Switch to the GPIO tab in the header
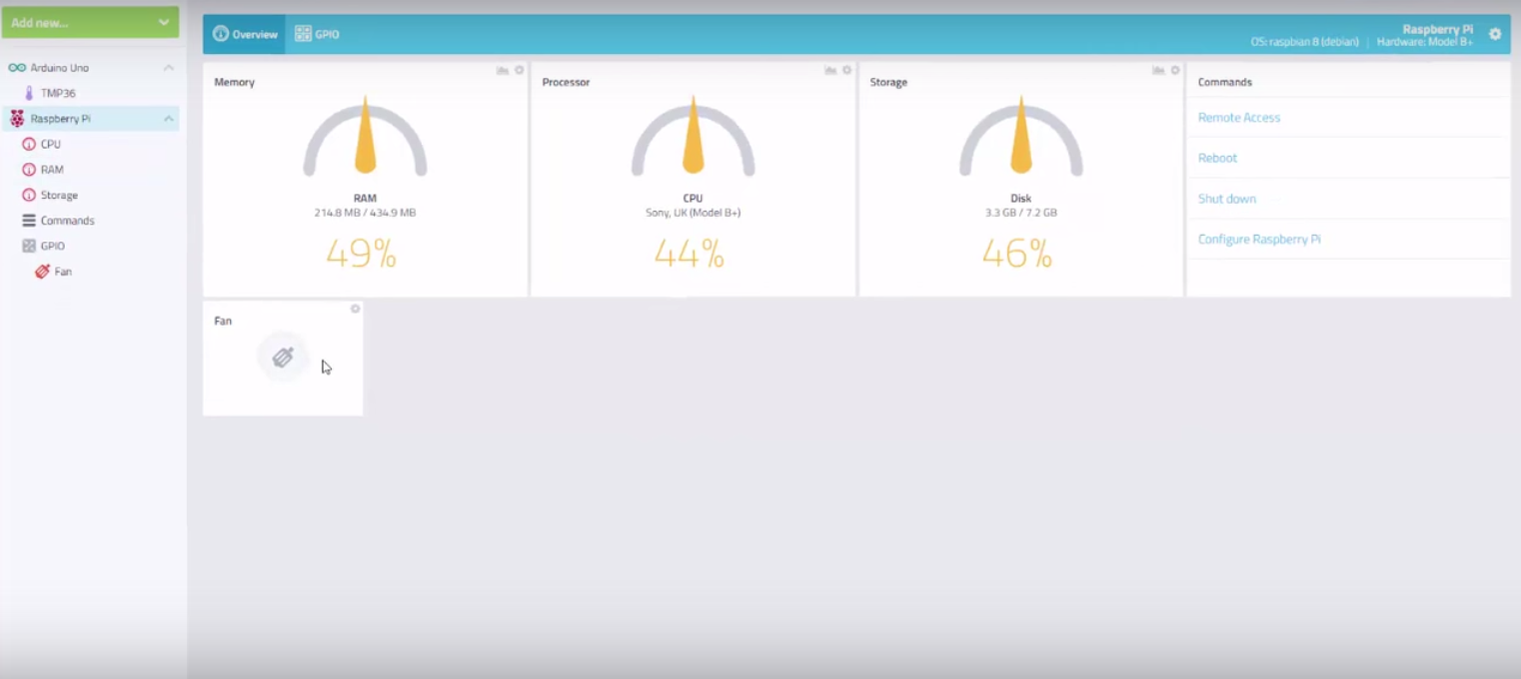This screenshot has height=679, width=1521. pyautogui.click(x=317, y=34)
